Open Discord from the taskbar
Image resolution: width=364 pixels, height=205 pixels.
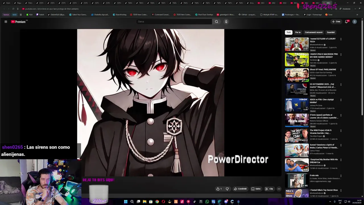tap(226, 202)
